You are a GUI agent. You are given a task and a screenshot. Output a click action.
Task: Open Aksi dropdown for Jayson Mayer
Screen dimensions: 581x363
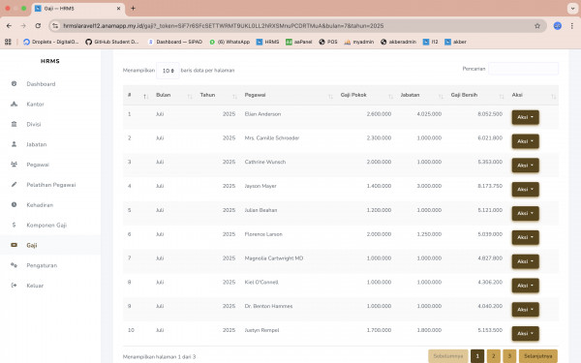(x=526, y=190)
